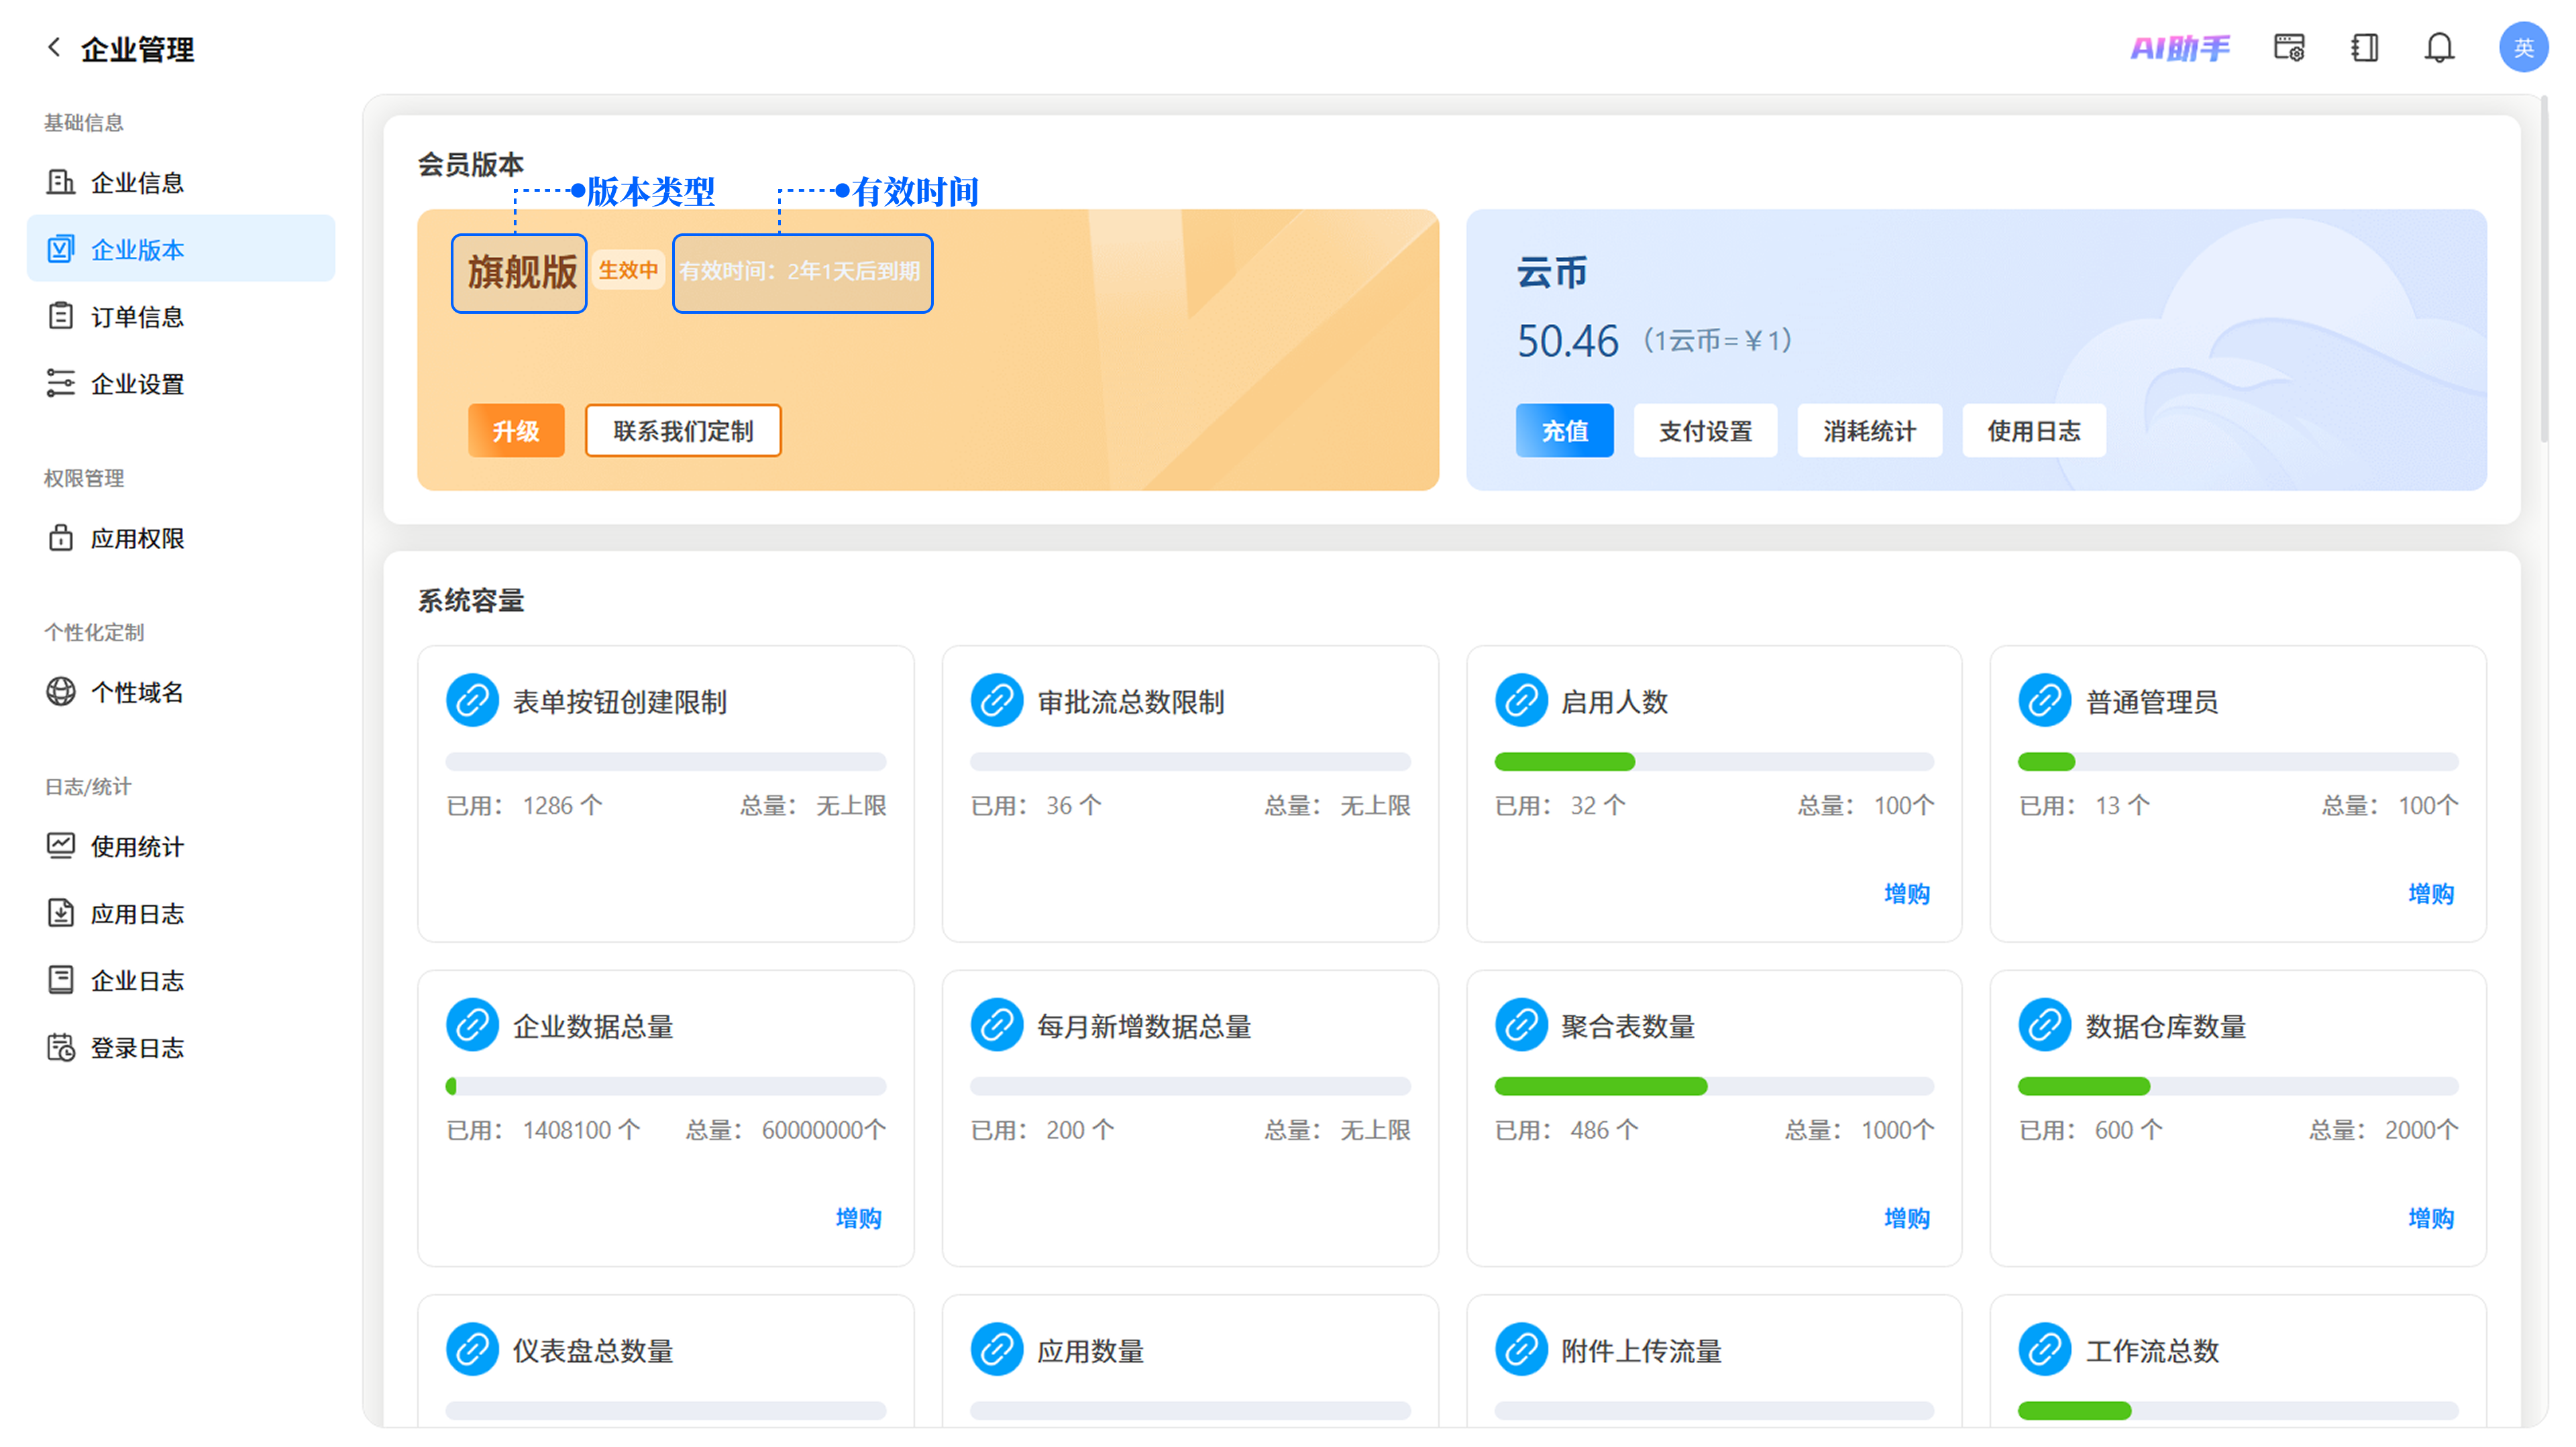
Task: Click the 数据仓库数量 progress bar
Action: pyautogui.click(x=2238, y=1086)
